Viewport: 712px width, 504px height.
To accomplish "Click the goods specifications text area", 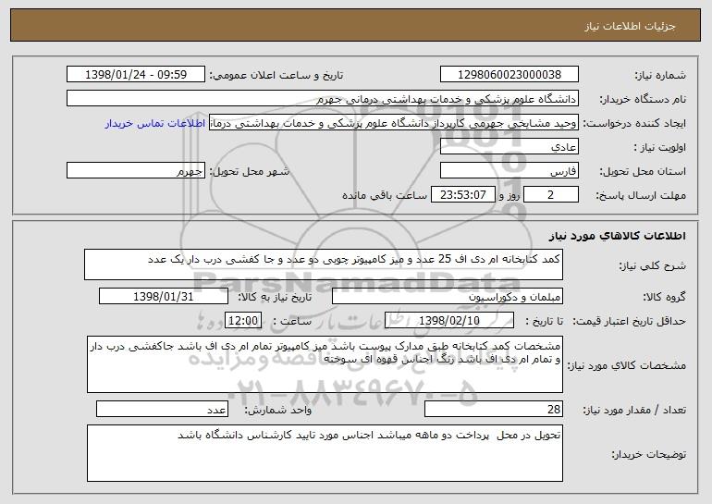I will (x=325, y=364).
